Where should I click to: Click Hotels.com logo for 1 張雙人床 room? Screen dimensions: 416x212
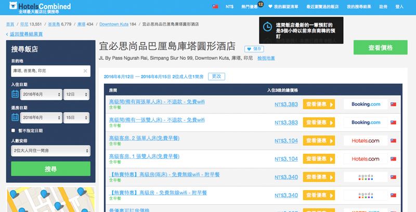tap(366, 159)
